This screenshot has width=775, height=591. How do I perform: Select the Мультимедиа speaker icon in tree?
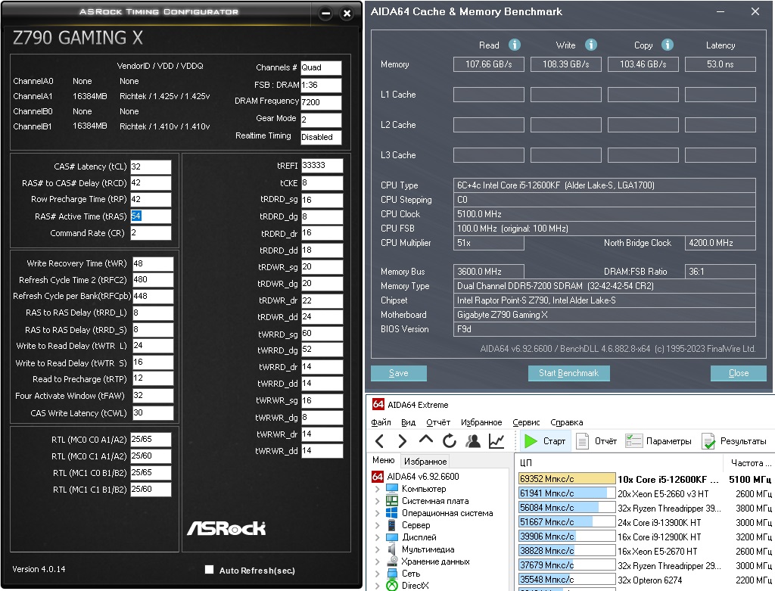(392, 549)
